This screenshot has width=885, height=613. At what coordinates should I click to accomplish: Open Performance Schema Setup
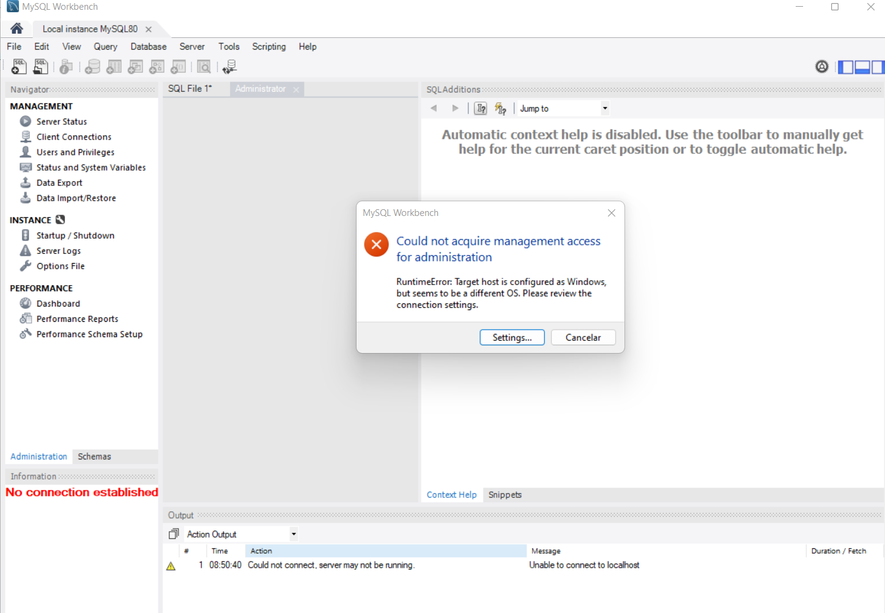tap(89, 334)
